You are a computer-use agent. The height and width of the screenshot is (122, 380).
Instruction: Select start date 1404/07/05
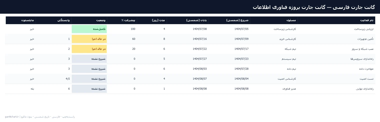tap(241, 29)
